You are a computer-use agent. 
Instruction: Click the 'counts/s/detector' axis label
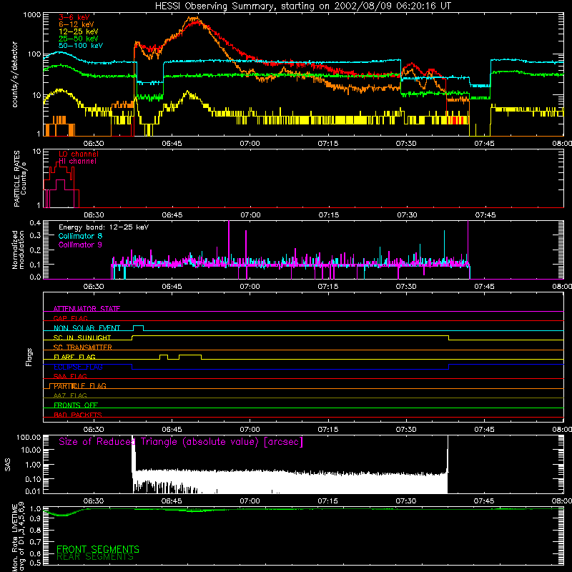[15, 74]
